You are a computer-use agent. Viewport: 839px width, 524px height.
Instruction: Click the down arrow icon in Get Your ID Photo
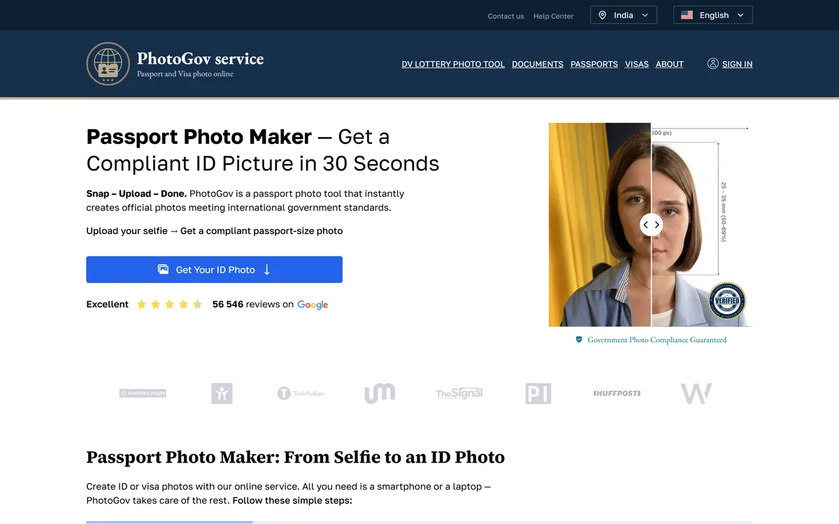pos(266,269)
